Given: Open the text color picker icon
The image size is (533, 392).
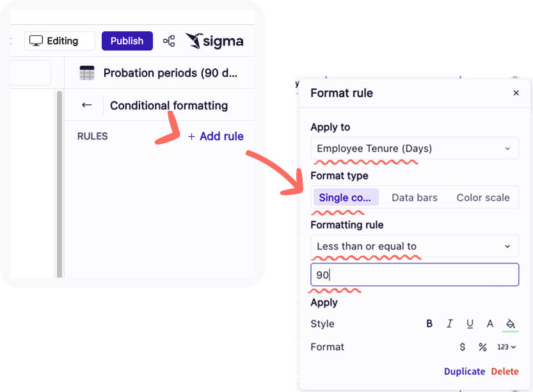Looking at the screenshot, I should (x=490, y=324).
